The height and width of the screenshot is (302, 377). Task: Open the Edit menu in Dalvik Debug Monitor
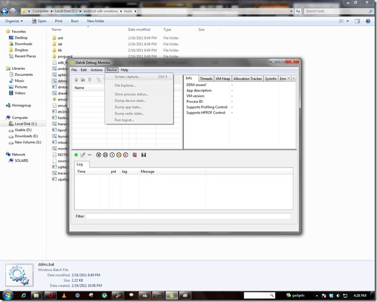pos(83,70)
